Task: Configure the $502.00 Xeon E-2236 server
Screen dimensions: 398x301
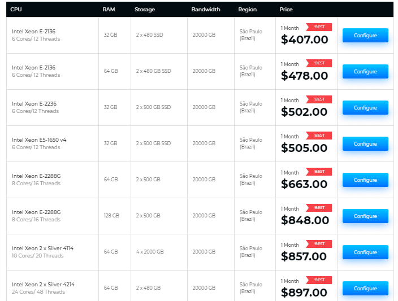Action: [365, 107]
